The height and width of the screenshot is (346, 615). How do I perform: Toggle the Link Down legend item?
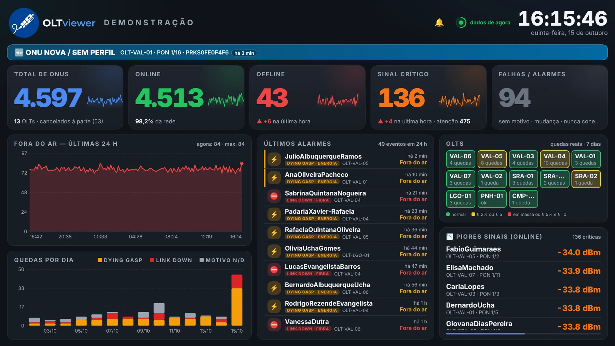pyautogui.click(x=171, y=260)
